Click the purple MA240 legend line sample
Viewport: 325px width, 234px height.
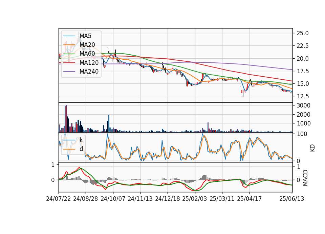tap(69, 72)
